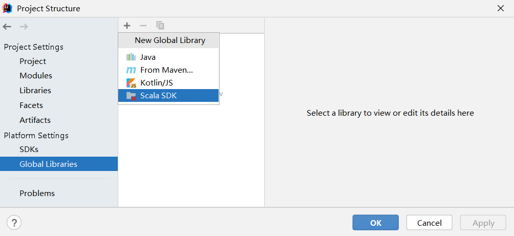This screenshot has height=236, width=514.
Task: Select Scala SDK menu entry
Action: [x=168, y=96]
